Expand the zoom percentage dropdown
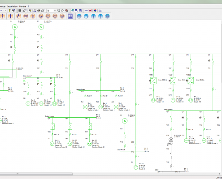222x179 pixels. [x=55, y=11]
